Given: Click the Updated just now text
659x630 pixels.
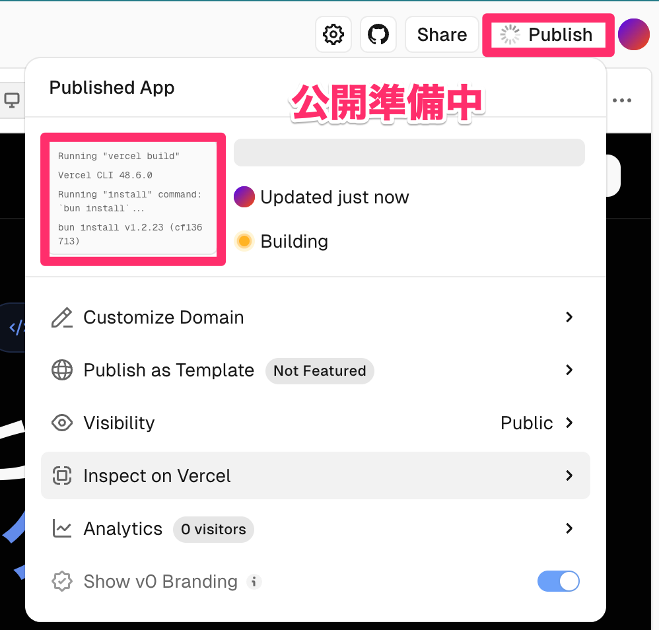Looking at the screenshot, I should tap(335, 197).
